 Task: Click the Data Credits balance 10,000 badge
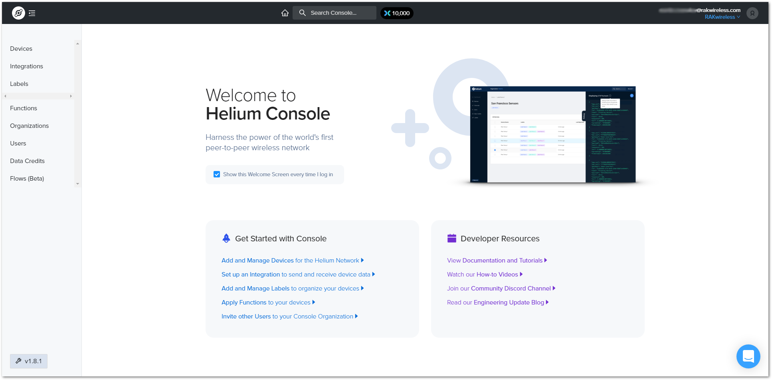pyautogui.click(x=397, y=13)
